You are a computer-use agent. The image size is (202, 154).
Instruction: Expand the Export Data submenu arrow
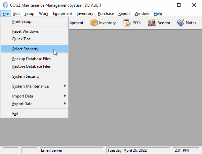65,103
